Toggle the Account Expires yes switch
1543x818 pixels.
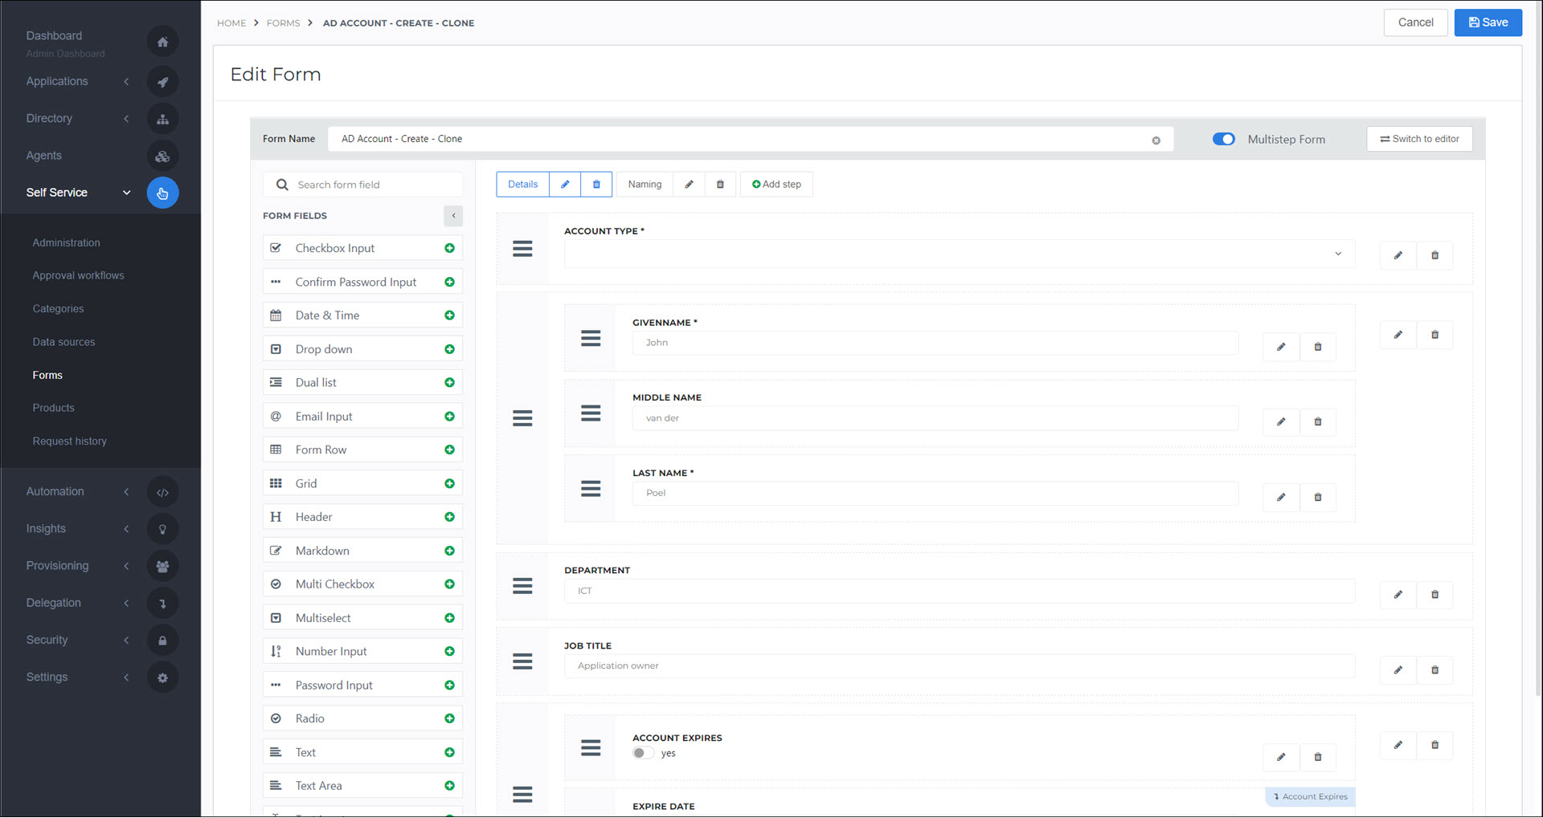click(643, 753)
